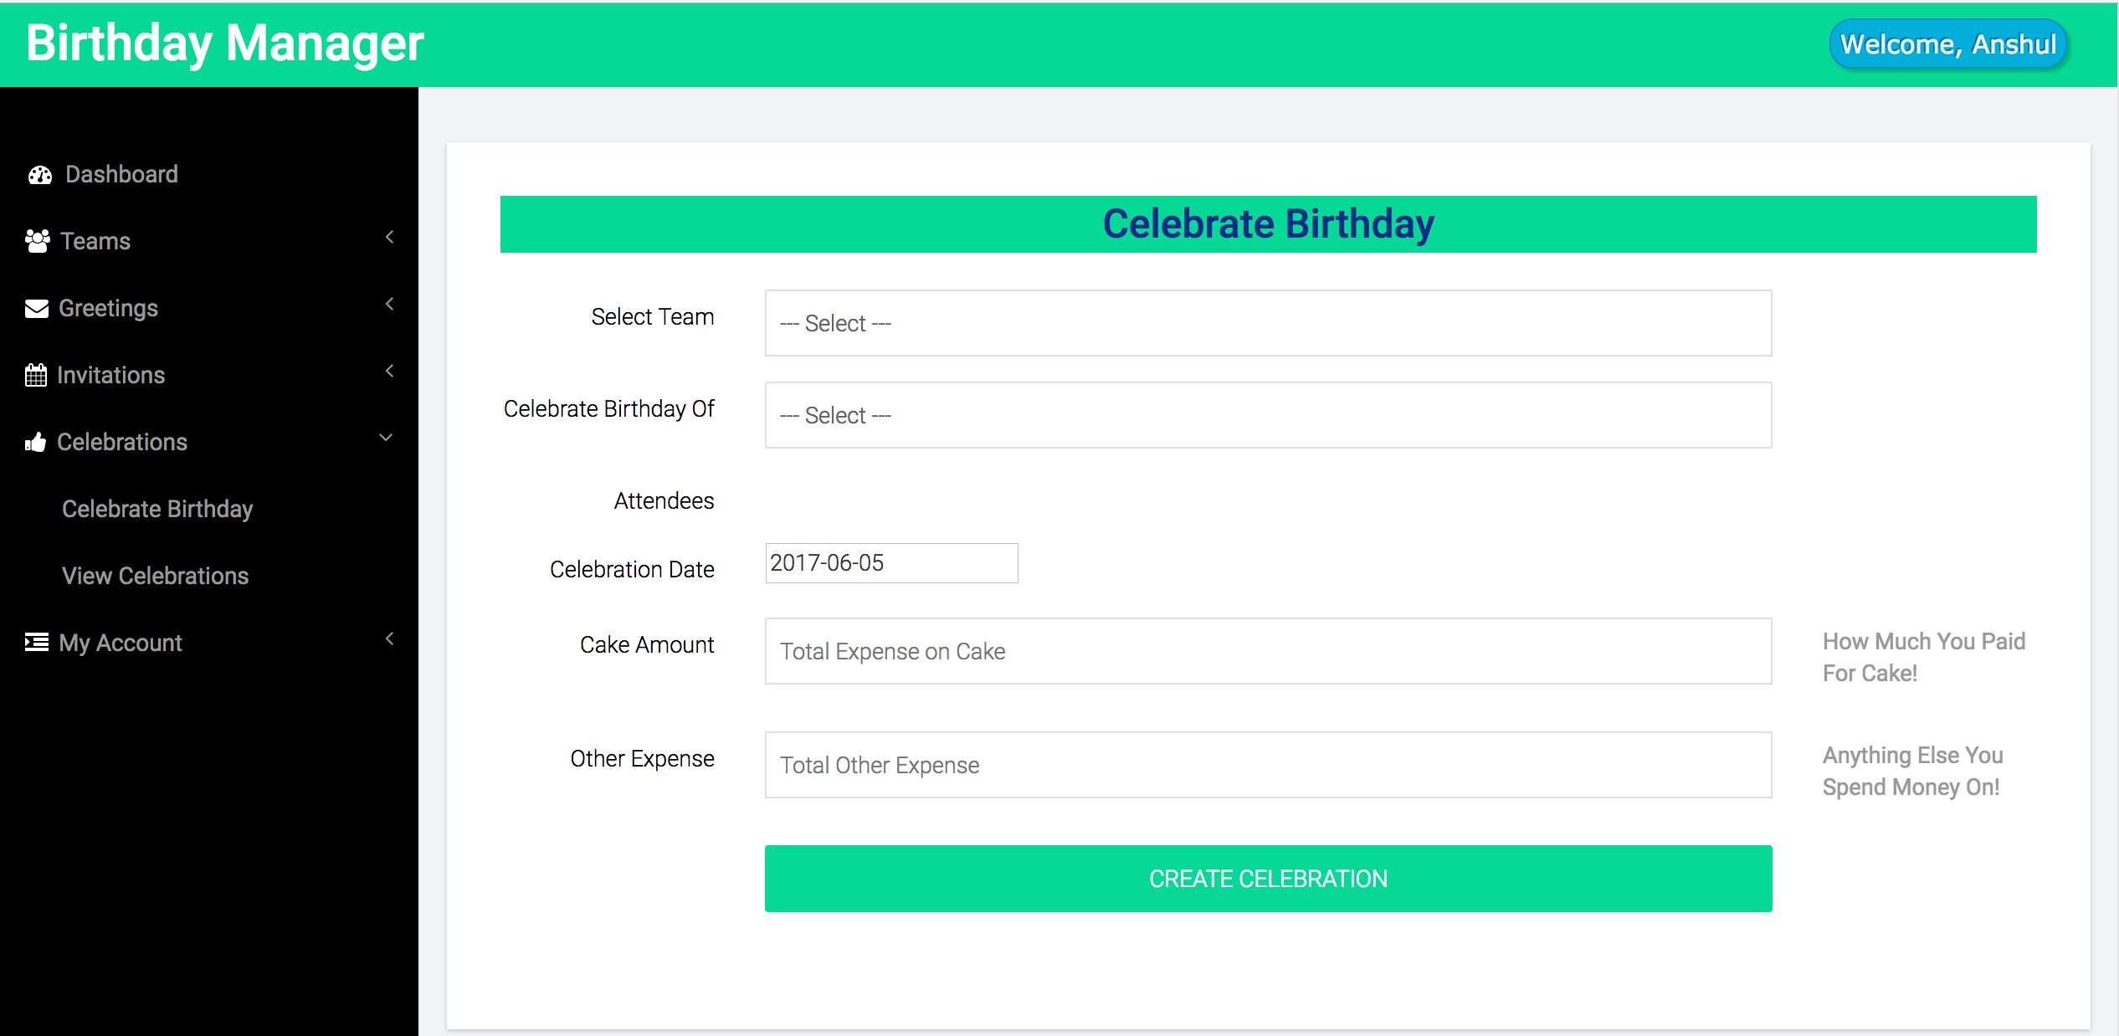Viewport: 2119px width, 1036px height.
Task: Open View Celebrations from the sidebar
Action: [x=155, y=575]
